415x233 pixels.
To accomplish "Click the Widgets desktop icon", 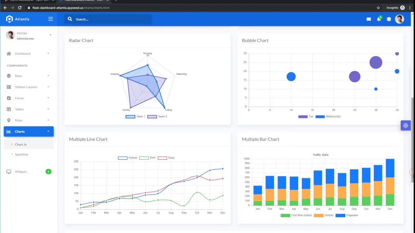I will [x=9, y=172].
